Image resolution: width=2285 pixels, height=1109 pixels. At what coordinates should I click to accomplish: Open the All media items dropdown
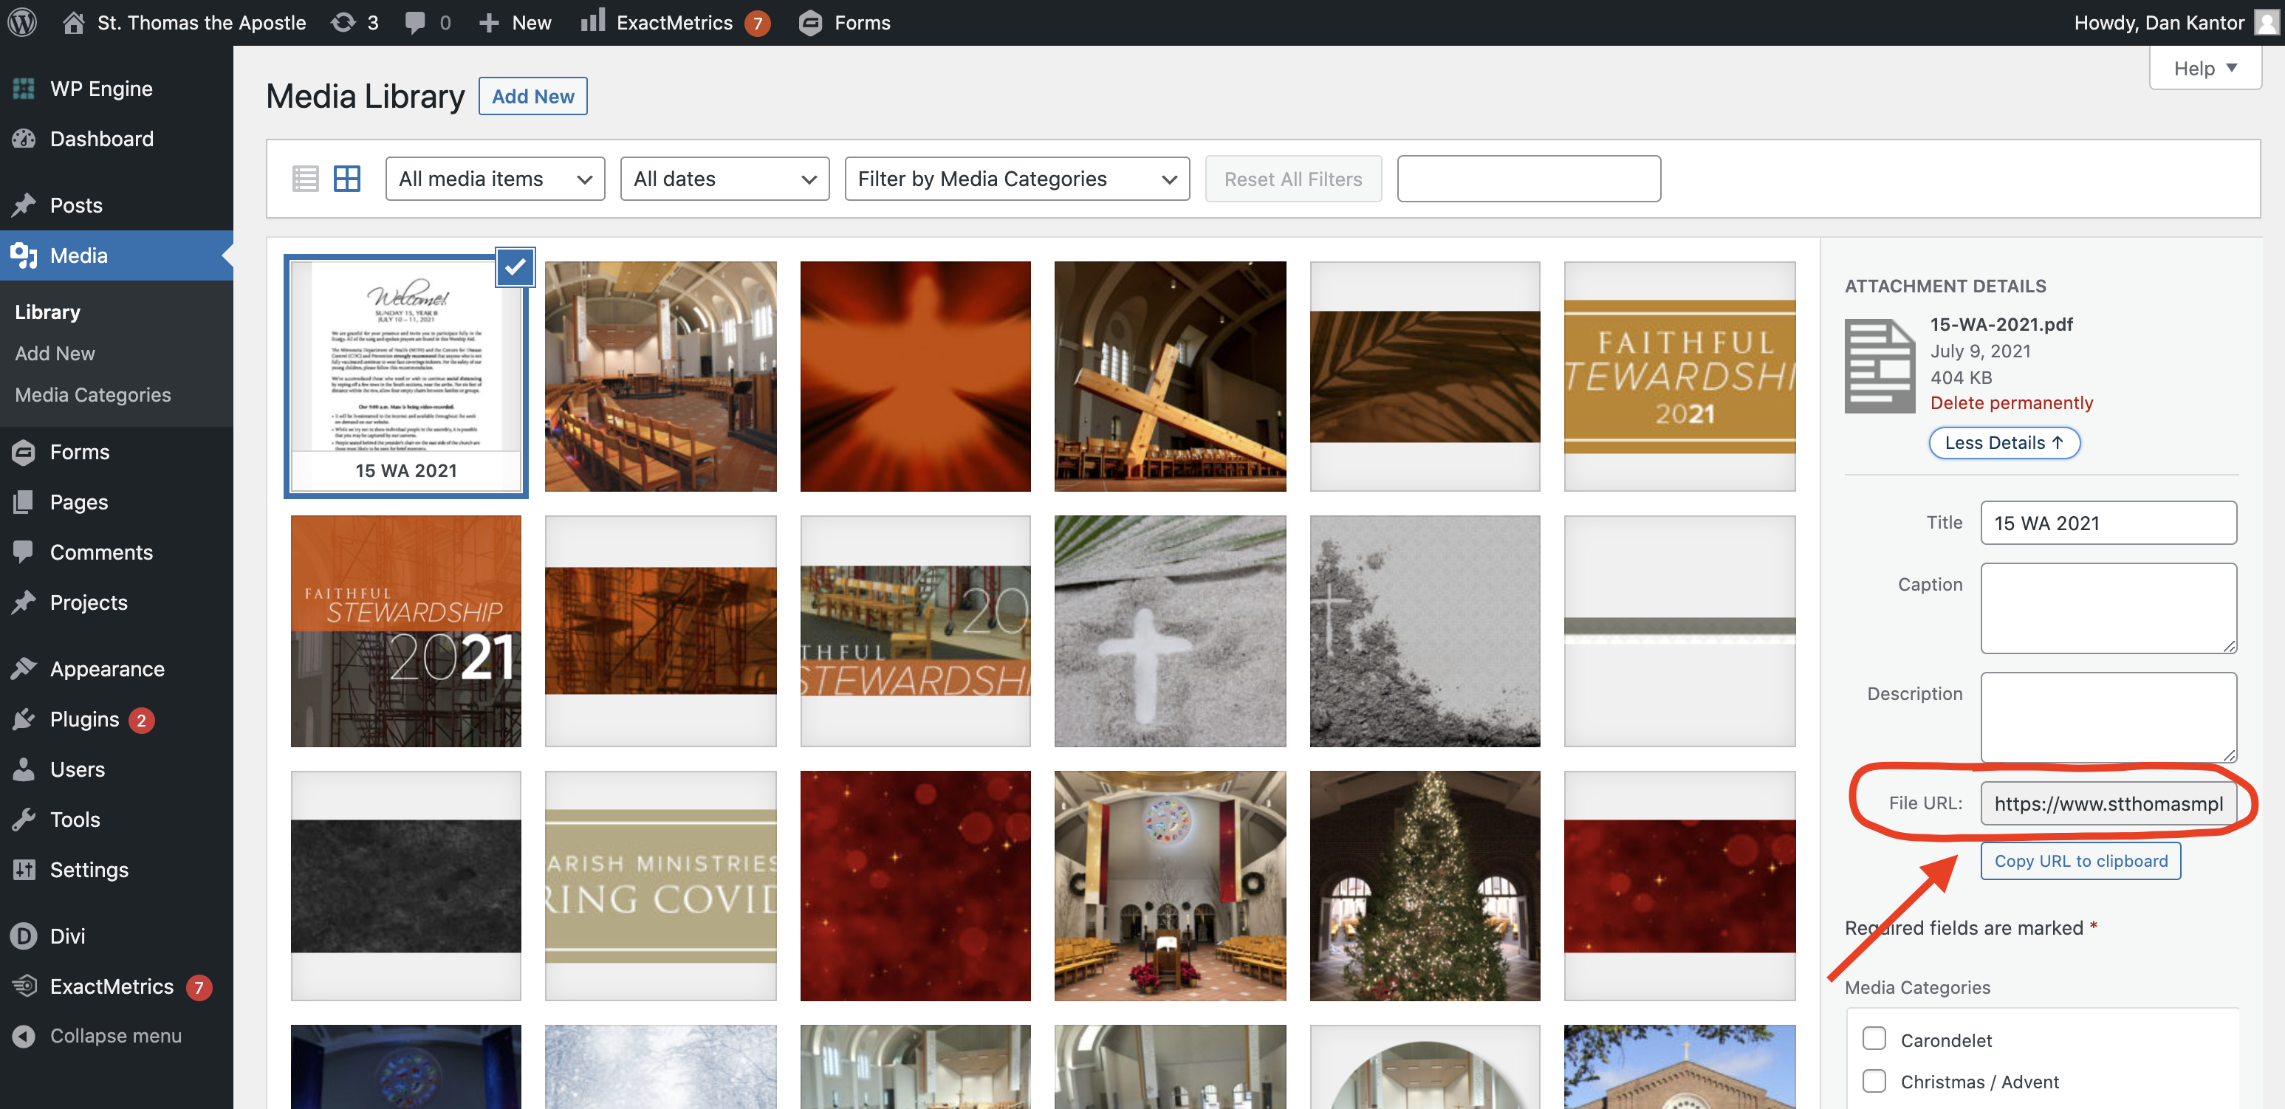(x=495, y=179)
